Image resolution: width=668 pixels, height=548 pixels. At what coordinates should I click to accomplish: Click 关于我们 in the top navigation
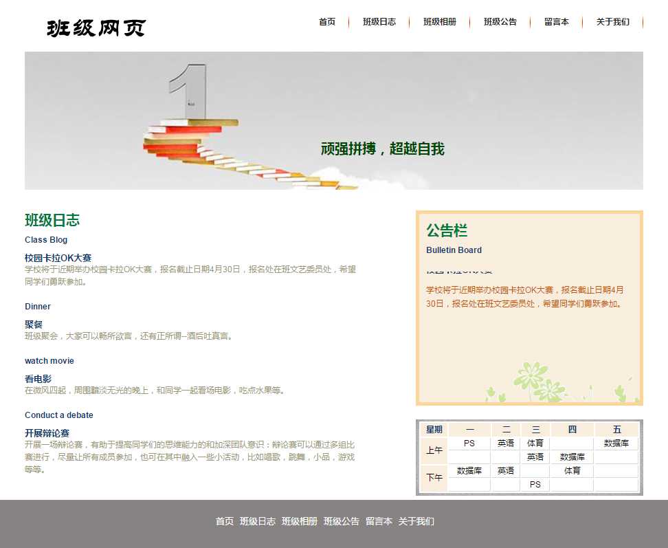[x=613, y=22]
